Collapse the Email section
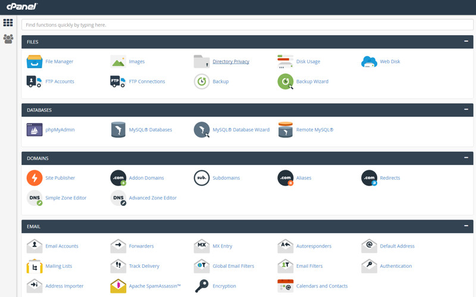The width and height of the screenshot is (476, 297). (x=466, y=226)
